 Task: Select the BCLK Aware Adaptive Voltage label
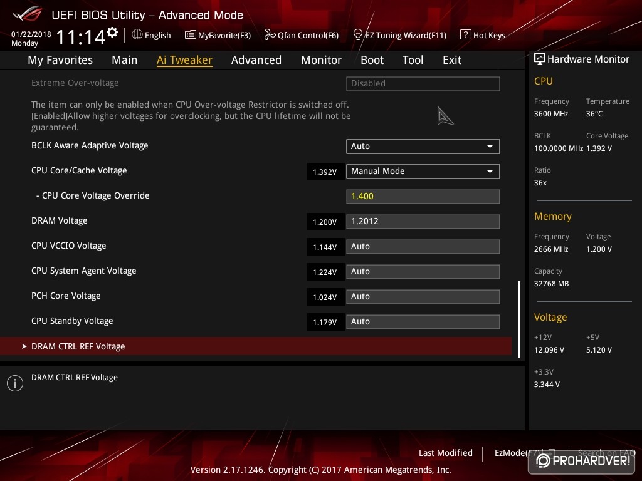click(x=90, y=145)
